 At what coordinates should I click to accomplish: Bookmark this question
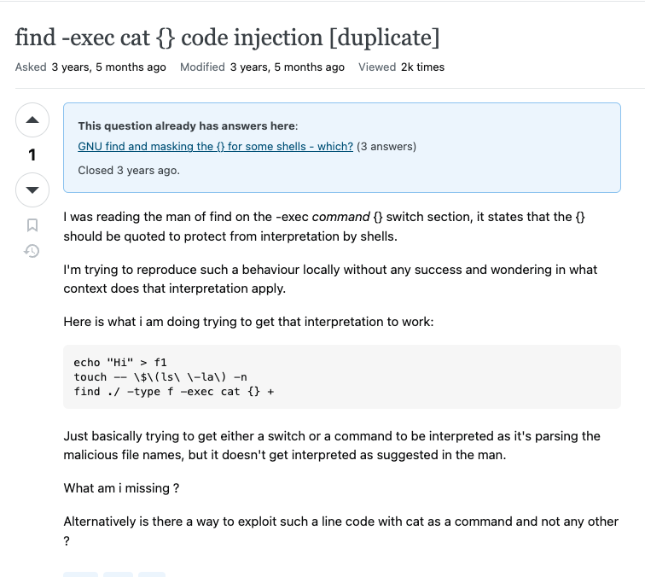(32, 225)
